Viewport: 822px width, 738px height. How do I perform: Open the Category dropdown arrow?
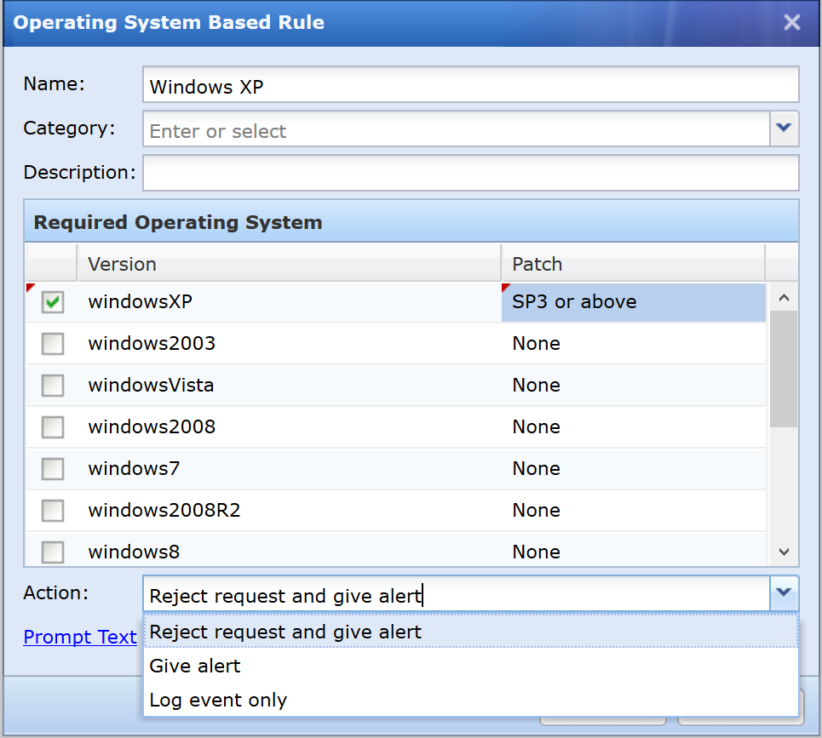point(784,129)
